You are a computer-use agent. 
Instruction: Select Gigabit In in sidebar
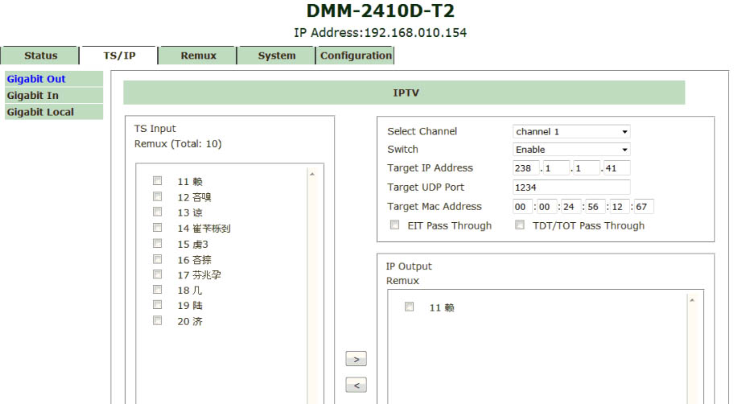pos(54,96)
